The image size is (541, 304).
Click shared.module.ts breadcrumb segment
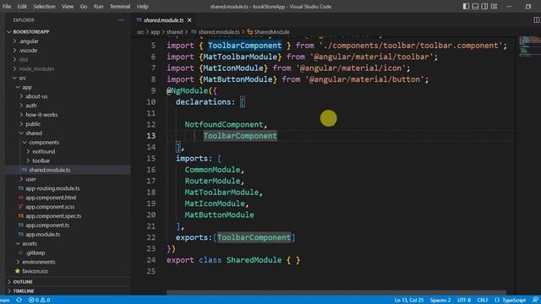pyautogui.click(x=219, y=32)
